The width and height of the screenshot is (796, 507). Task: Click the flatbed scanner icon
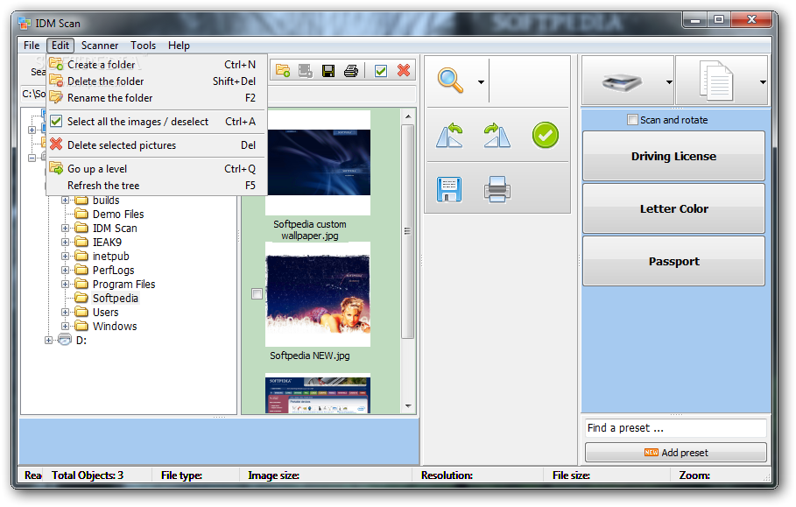622,81
